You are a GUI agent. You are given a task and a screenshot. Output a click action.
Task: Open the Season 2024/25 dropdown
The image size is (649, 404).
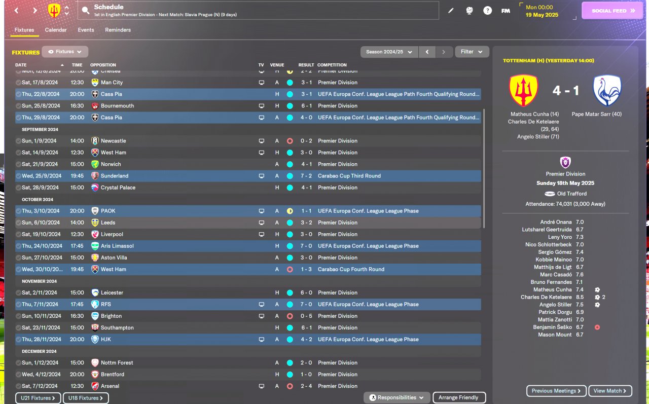[389, 52]
